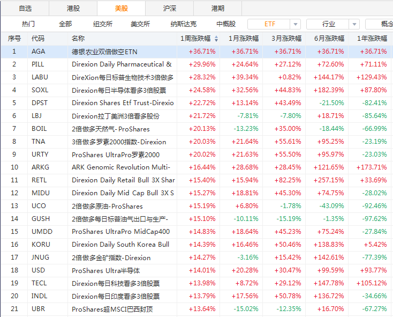393x317 pixels.
Task: Open the ETF dropdown arrow
Action: click(x=296, y=24)
